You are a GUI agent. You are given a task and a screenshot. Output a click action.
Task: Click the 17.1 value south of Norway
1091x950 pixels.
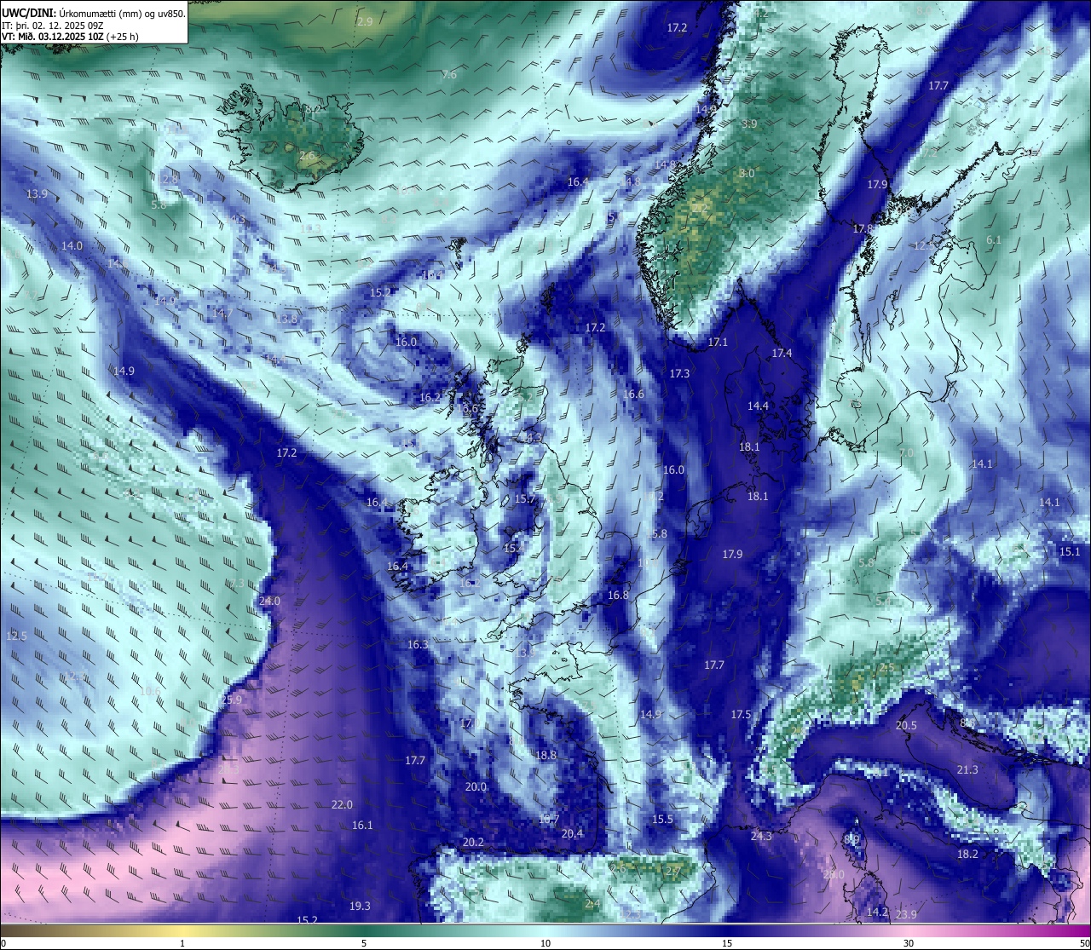coord(719,342)
